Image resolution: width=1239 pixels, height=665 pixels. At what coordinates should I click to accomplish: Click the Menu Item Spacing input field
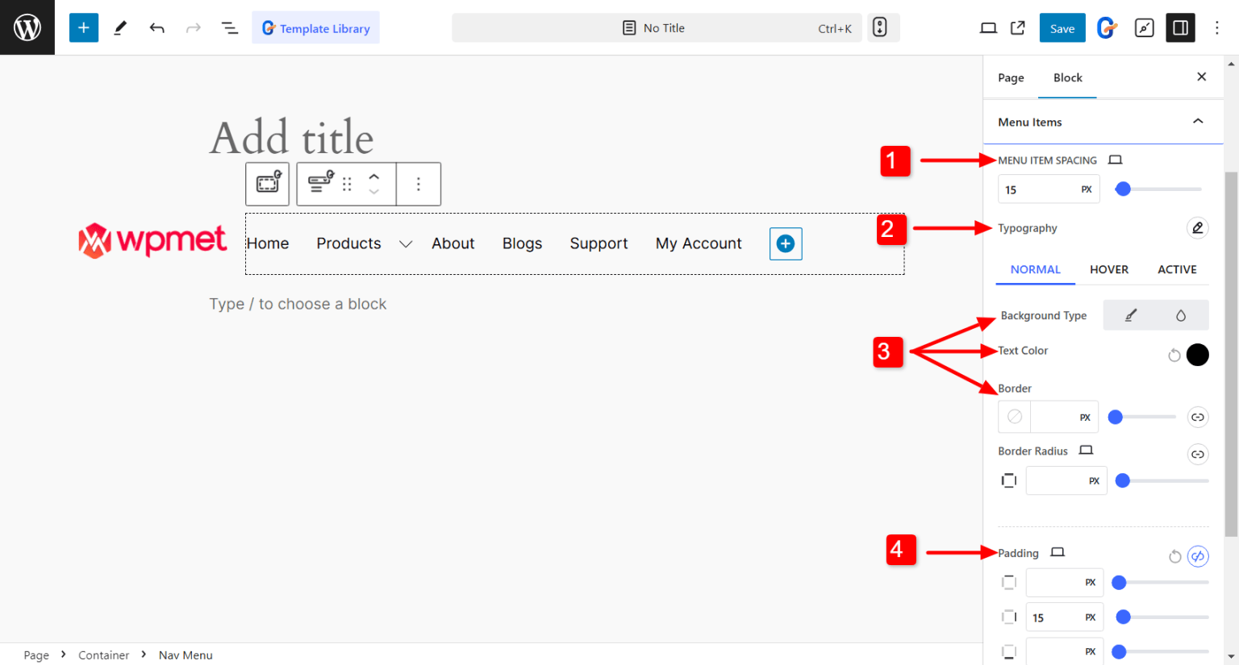(x=1037, y=189)
